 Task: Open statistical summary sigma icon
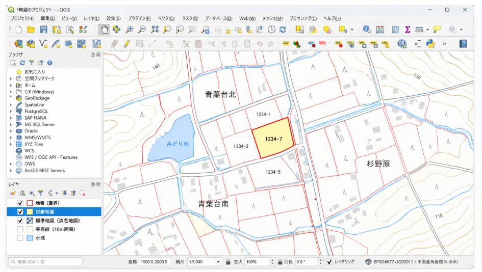click(x=408, y=30)
